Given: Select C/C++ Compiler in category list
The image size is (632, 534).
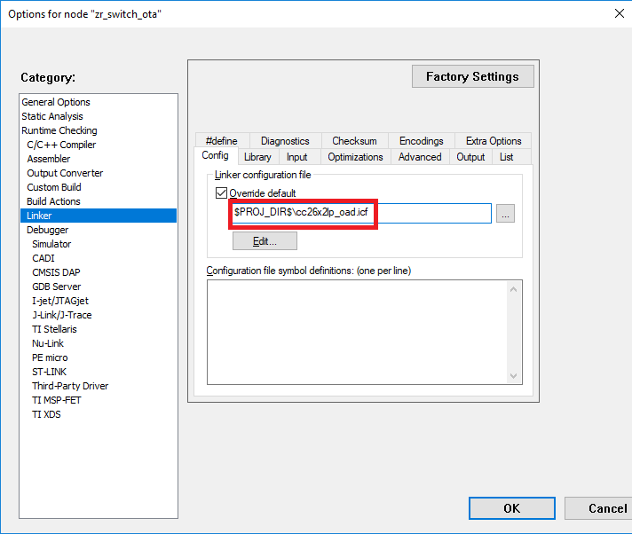Looking at the screenshot, I should click(x=61, y=145).
